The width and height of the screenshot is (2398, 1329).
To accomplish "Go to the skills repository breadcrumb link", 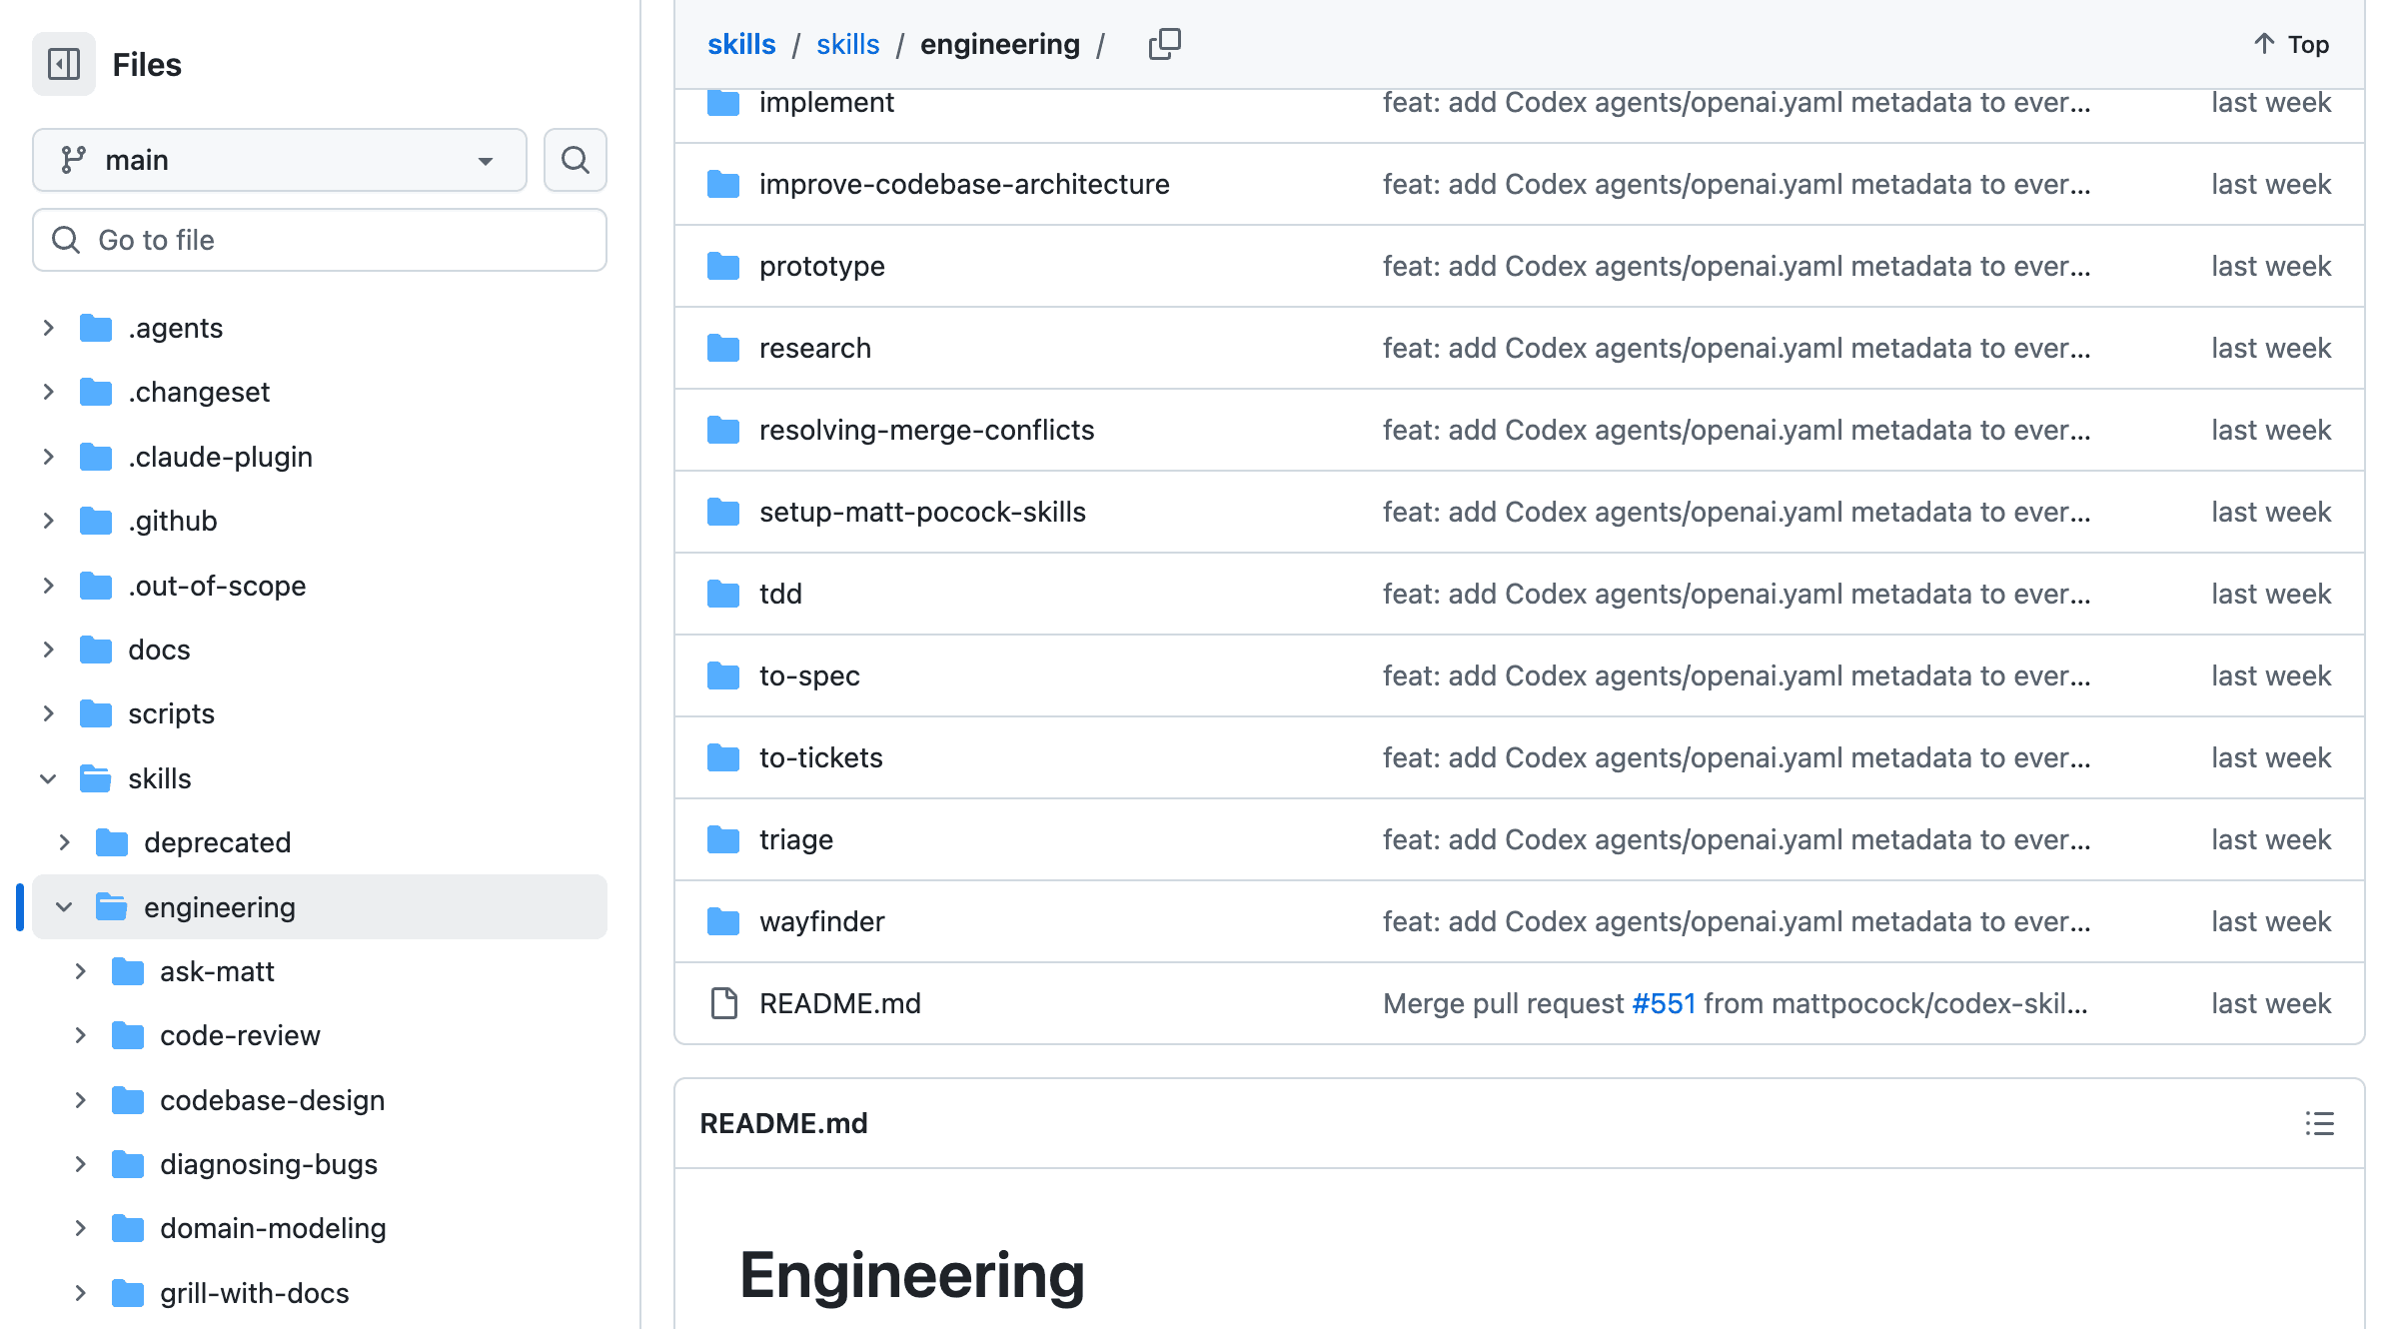I will [x=741, y=44].
